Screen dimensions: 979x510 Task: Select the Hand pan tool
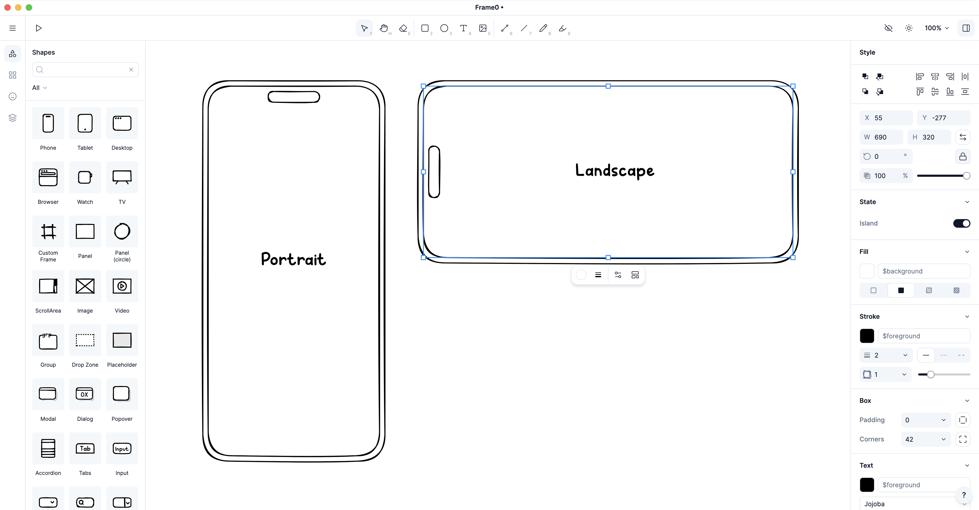[384, 28]
